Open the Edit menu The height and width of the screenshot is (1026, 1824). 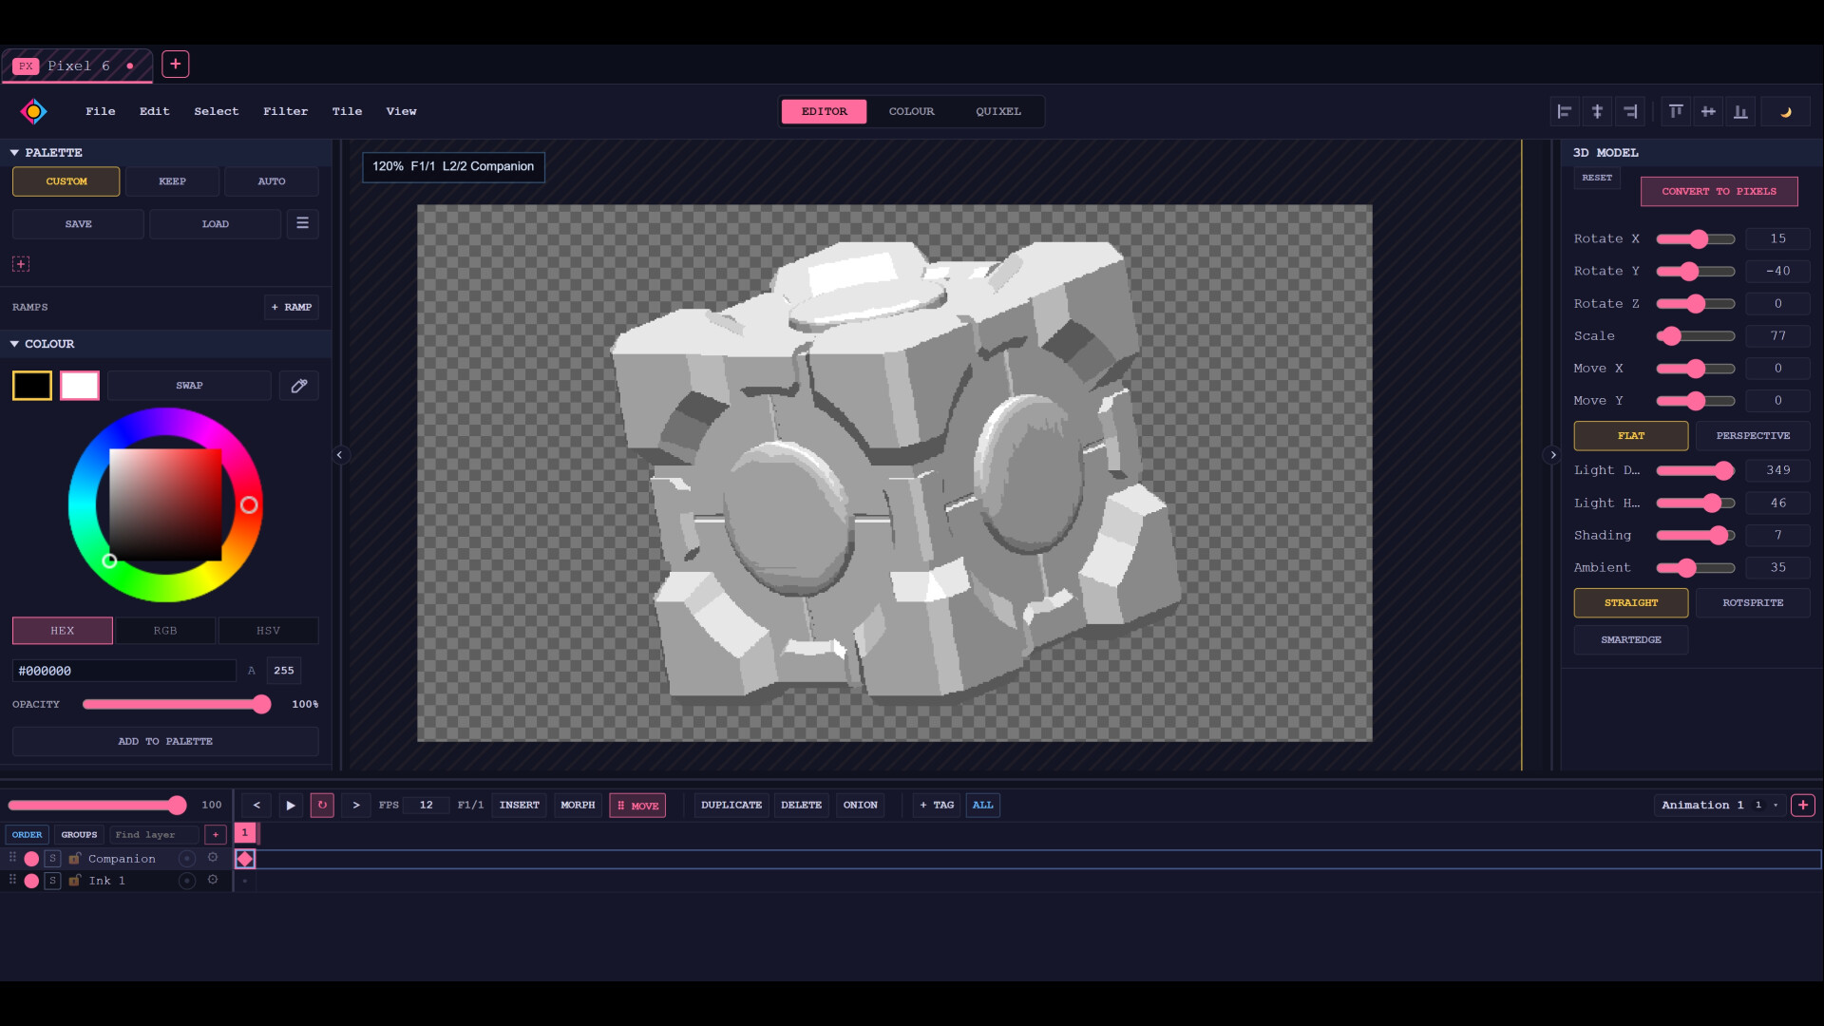click(x=155, y=111)
